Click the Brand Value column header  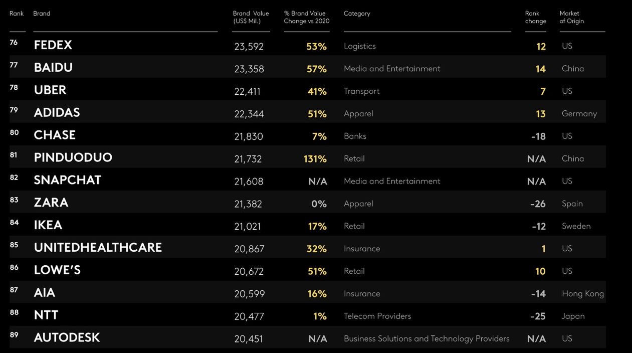(251, 17)
